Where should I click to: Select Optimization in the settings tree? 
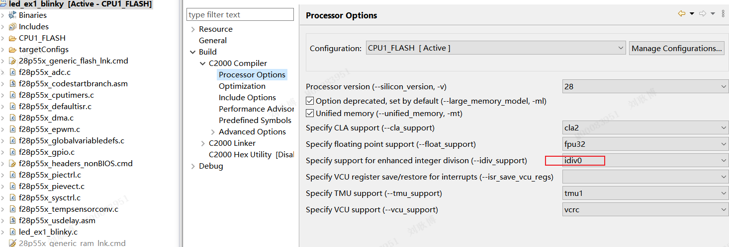242,86
